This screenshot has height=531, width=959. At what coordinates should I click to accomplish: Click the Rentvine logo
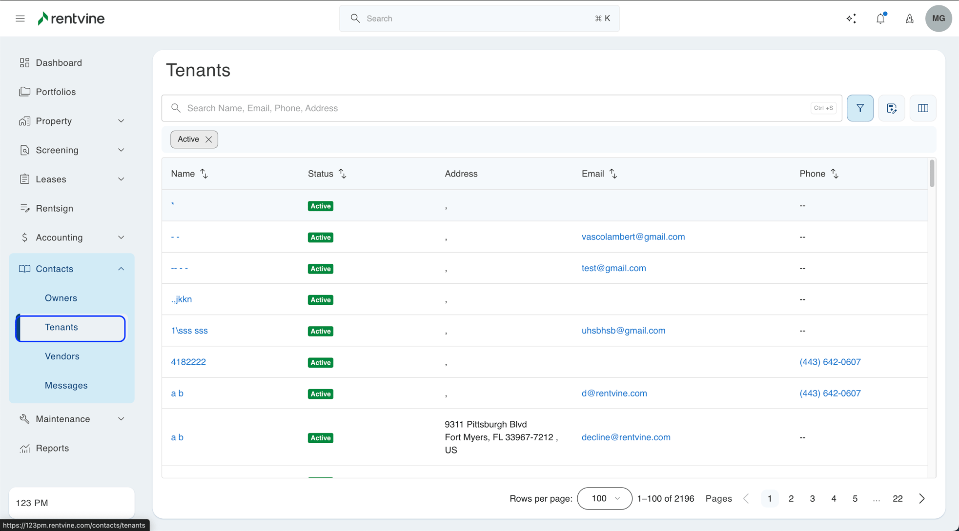[71, 18]
